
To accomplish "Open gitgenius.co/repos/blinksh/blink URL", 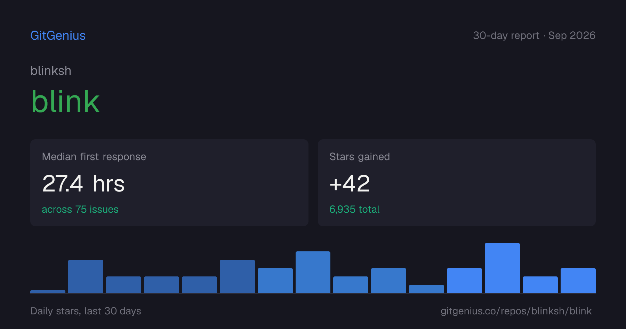I will [x=516, y=311].
